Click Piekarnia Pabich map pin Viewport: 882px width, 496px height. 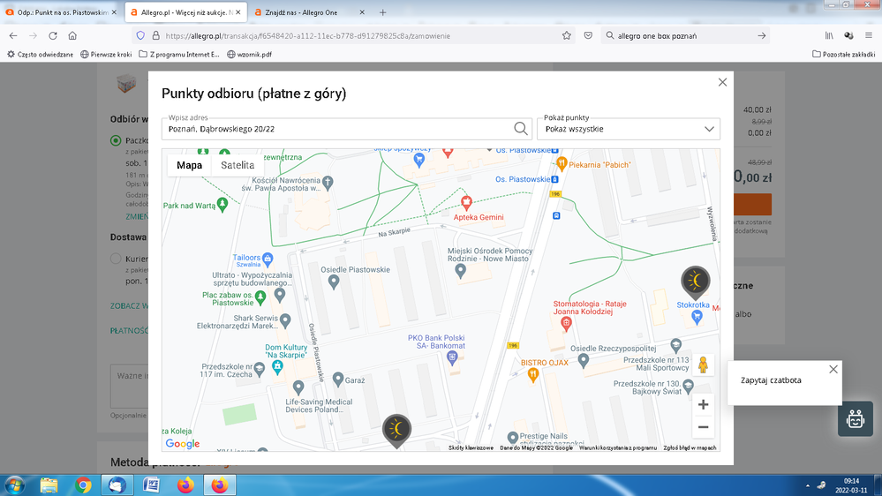point(562,164)
